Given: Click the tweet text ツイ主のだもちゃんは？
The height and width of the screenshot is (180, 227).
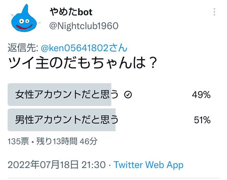Looking at the screenshot, I should click(83, 63).
